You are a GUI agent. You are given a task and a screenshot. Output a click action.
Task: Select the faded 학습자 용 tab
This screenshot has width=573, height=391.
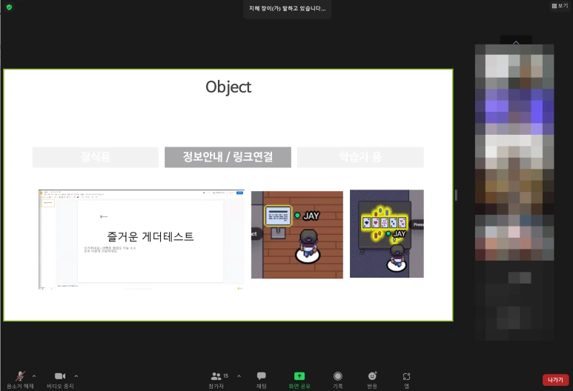coord(360,157)
